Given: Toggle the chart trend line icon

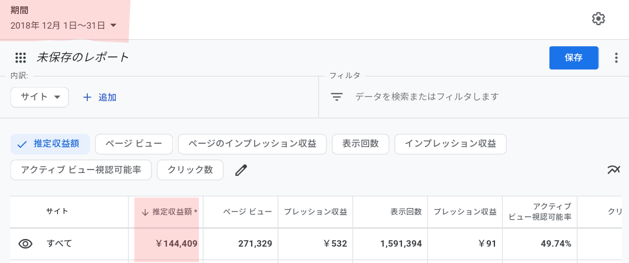Looking at the screenshot, I should pos(614,170).
